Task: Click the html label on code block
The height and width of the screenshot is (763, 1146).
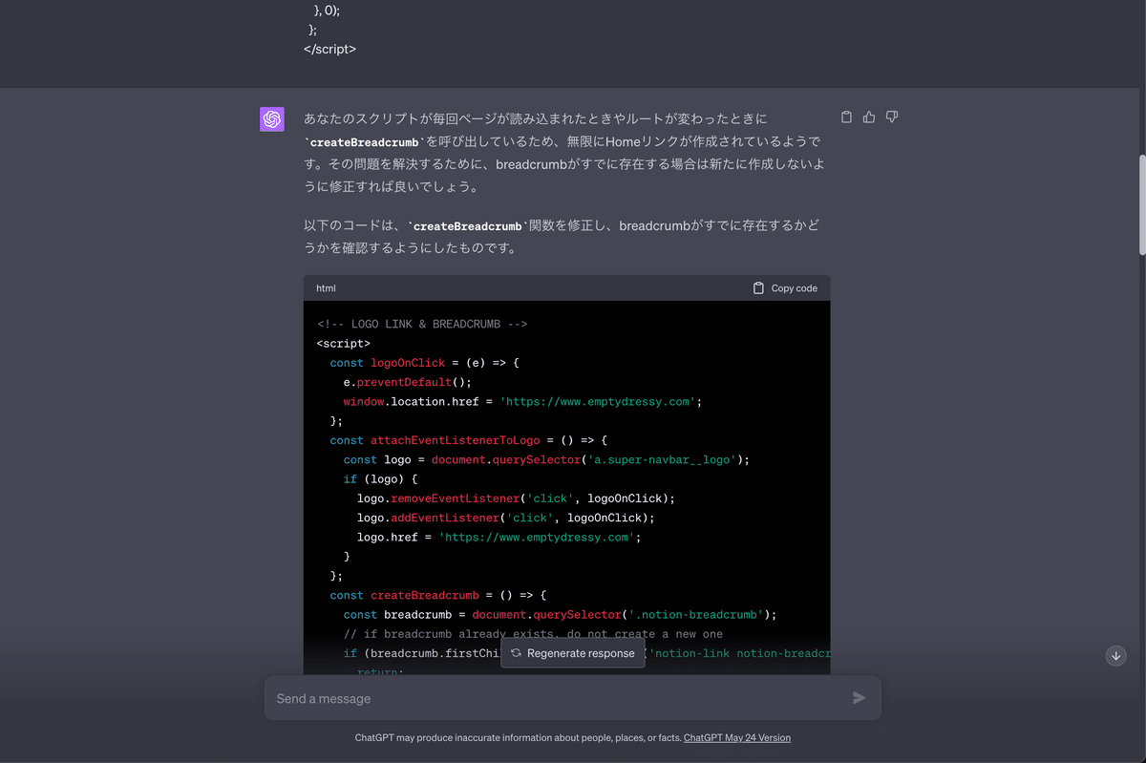Action: [326, 288]
